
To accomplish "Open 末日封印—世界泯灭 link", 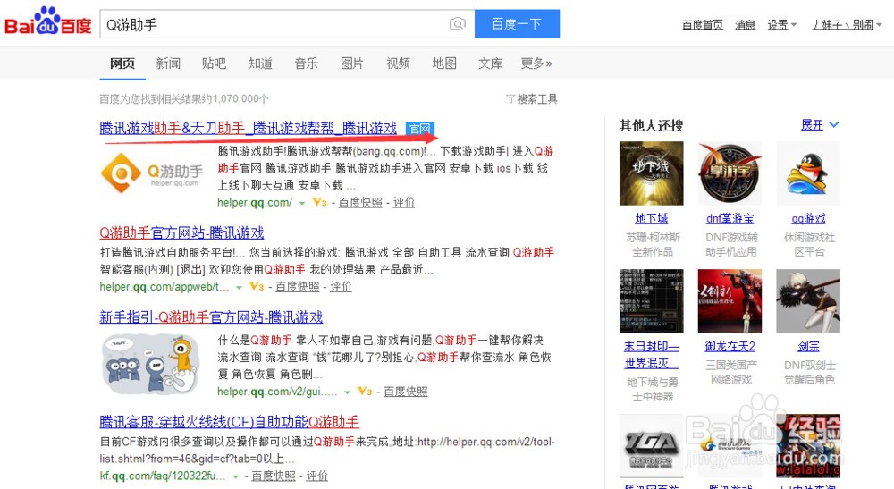I will pyautogui.click(x=652, y=355).
